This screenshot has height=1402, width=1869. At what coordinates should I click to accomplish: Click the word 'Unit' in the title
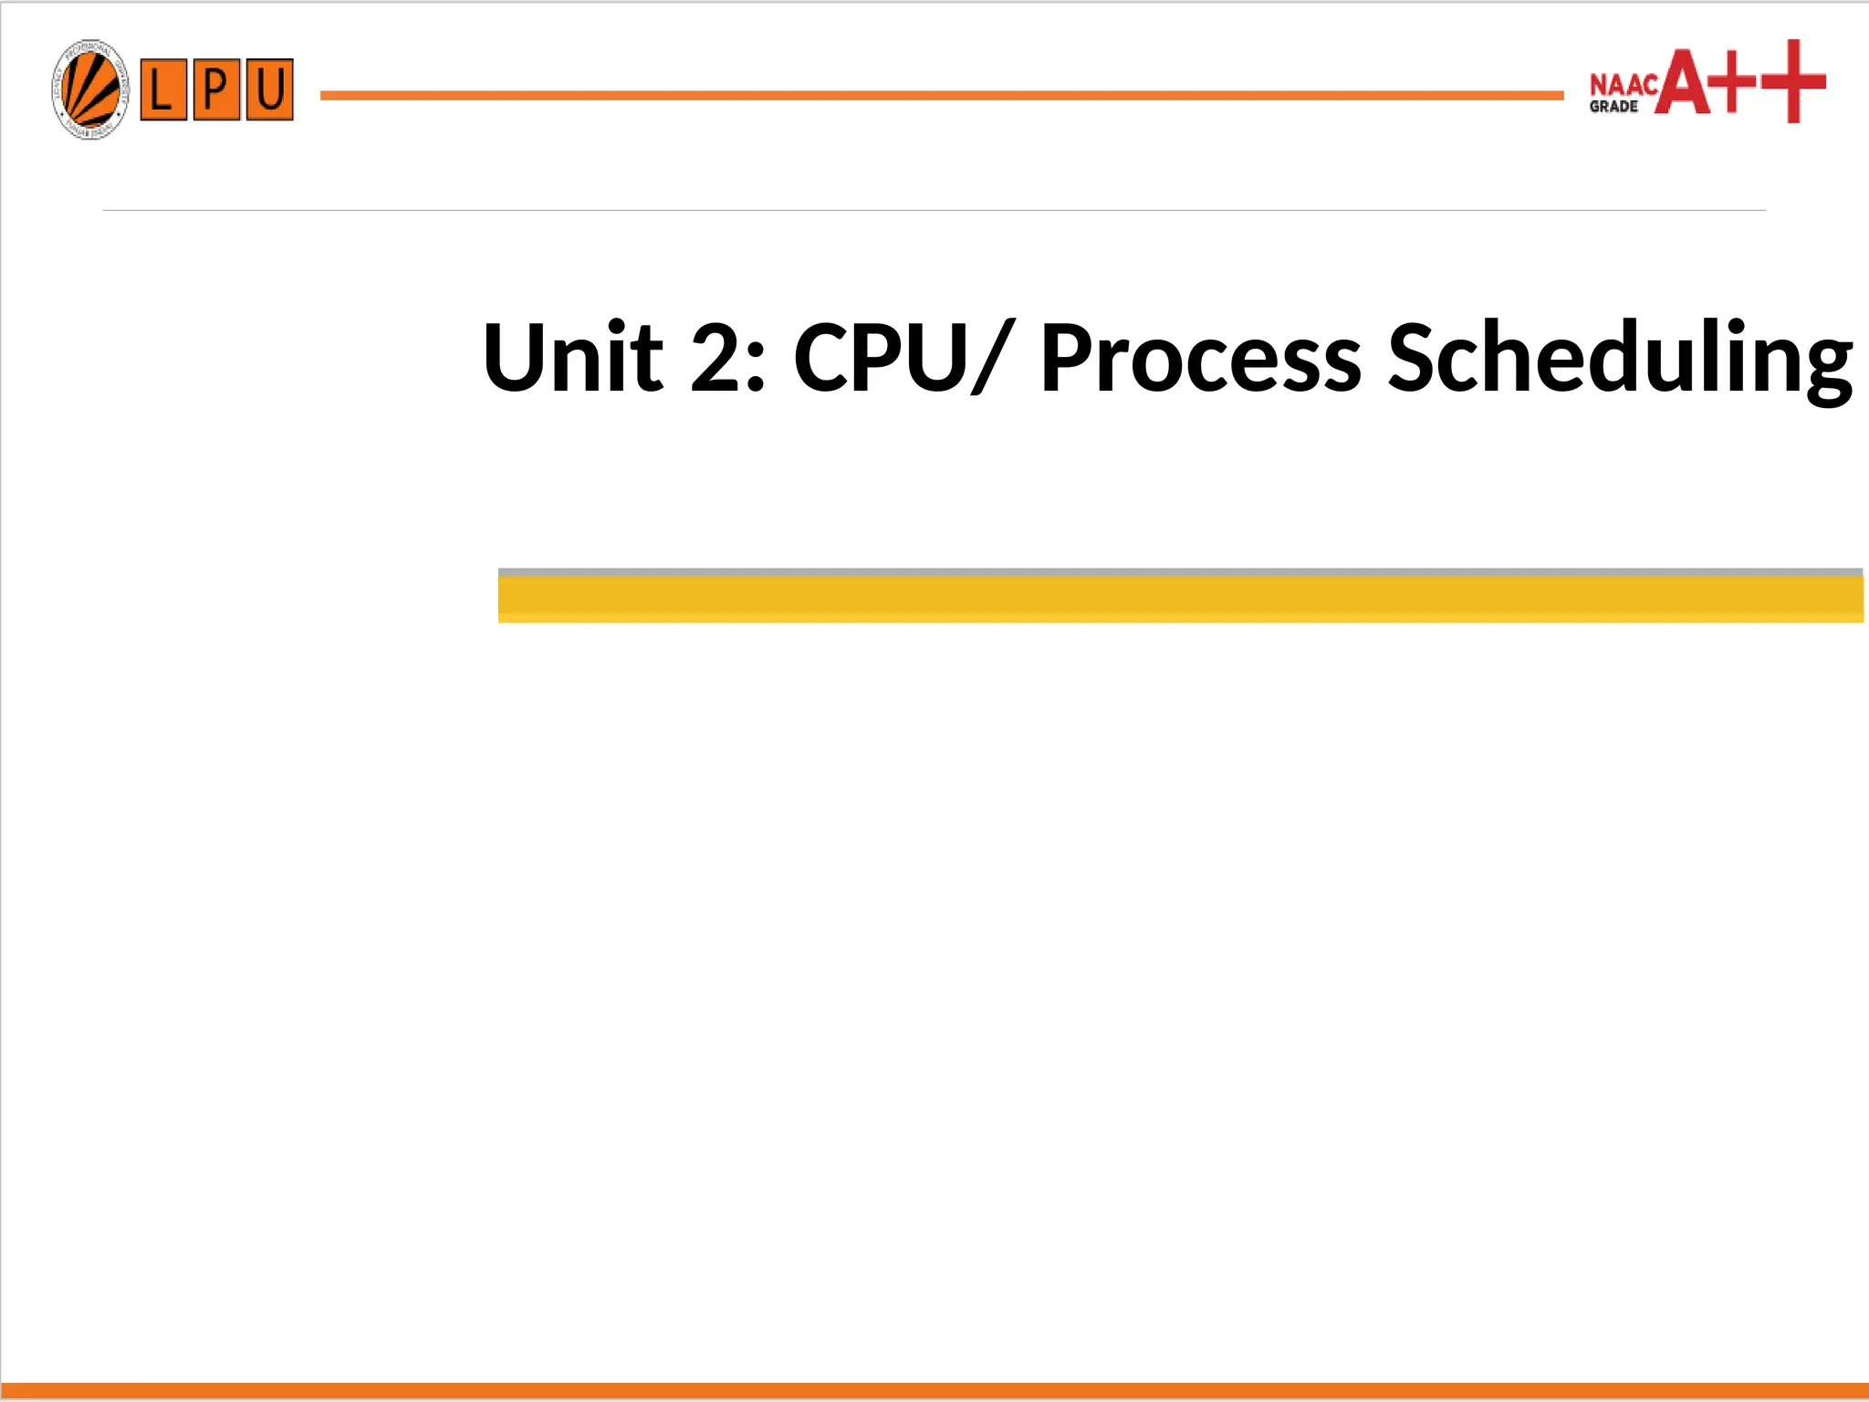pos(573,357)
